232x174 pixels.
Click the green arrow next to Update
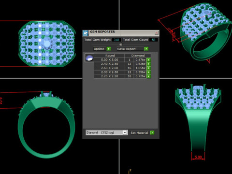click(x=109, y=49)
